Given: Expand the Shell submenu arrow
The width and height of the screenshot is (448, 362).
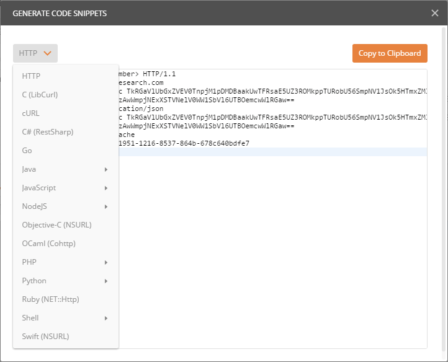Looking at the screenshot, I should (x=106, y=318).
